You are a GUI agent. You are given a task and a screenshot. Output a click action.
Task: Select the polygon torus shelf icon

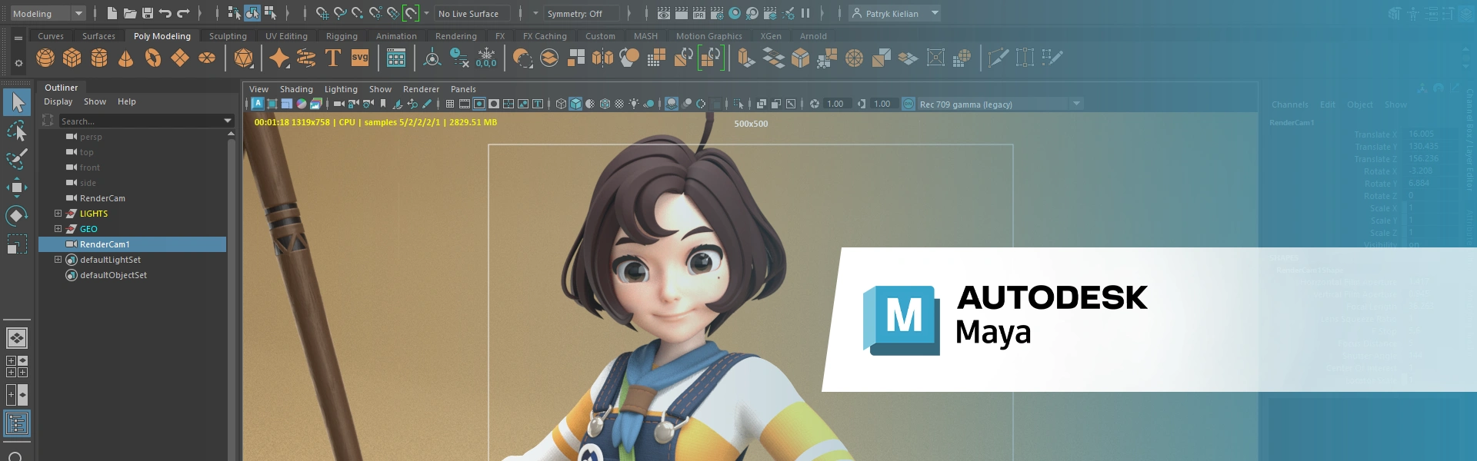(x=153, y=58)
